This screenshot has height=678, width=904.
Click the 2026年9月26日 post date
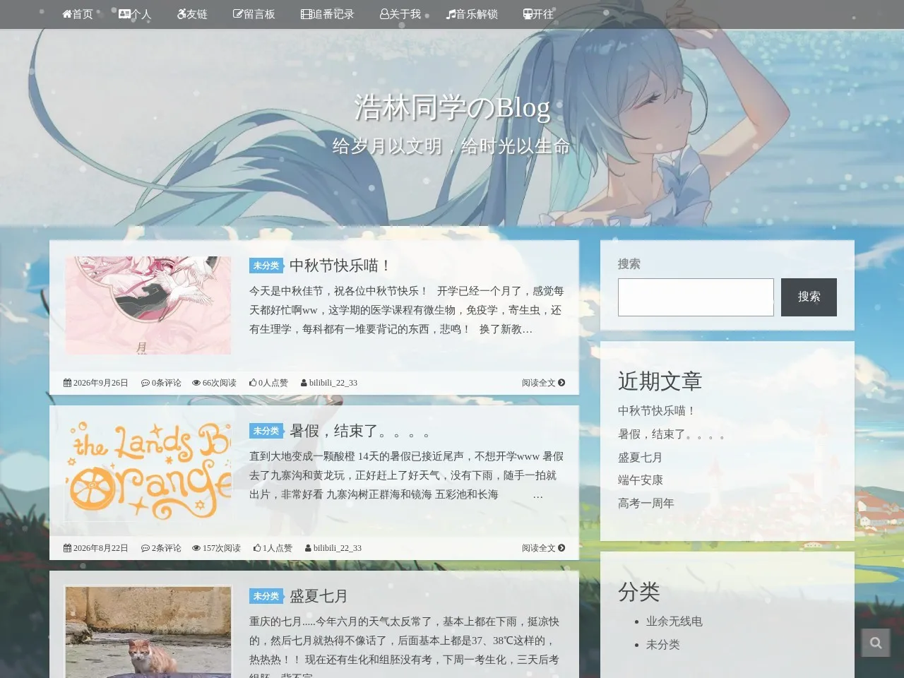point(100,383)
